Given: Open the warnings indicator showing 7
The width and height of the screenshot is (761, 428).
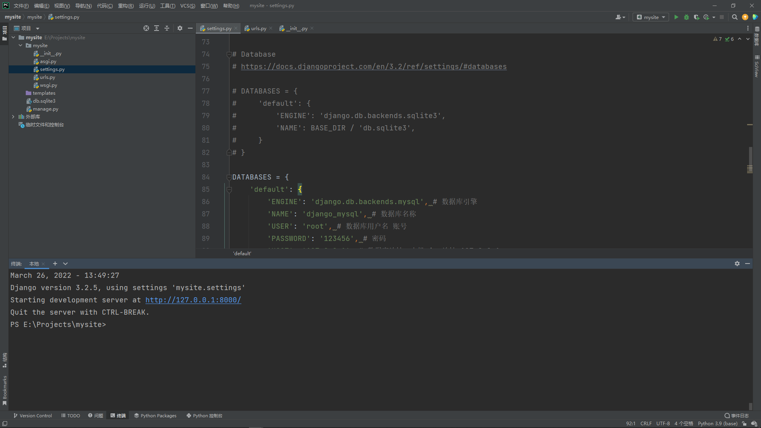Looking at the screenshot, I should (x=717, y=39).
